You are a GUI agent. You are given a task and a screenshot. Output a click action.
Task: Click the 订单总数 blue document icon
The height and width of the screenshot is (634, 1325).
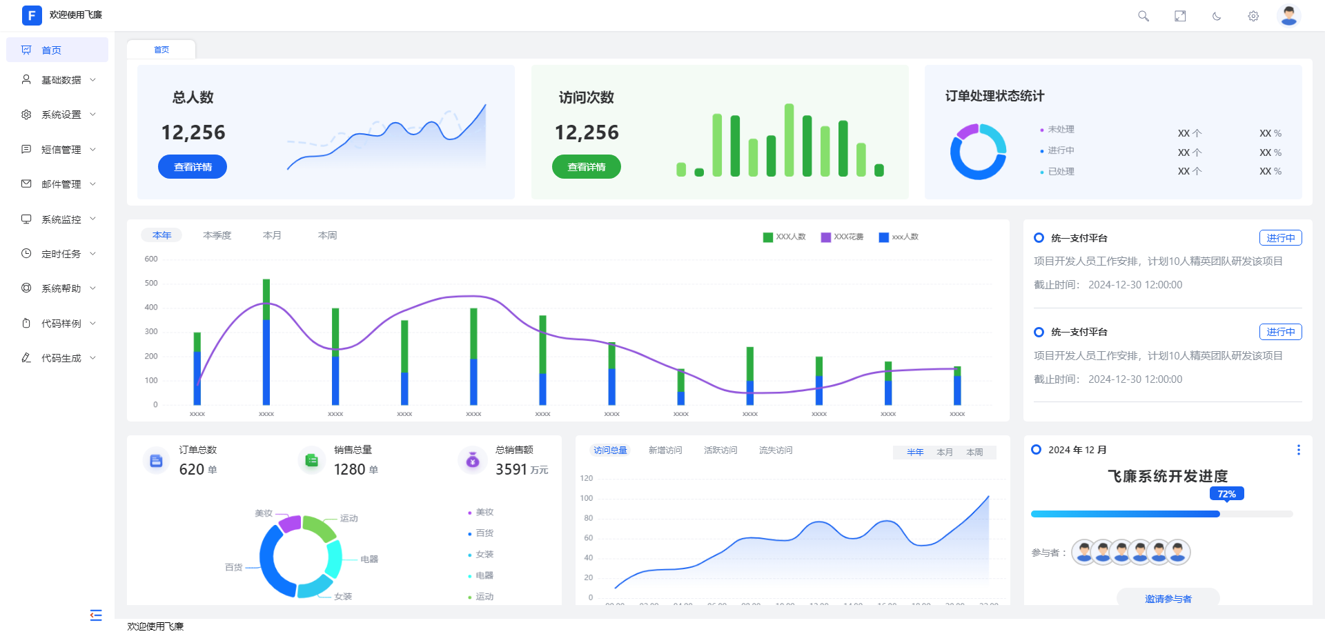[x=156, y=461]
